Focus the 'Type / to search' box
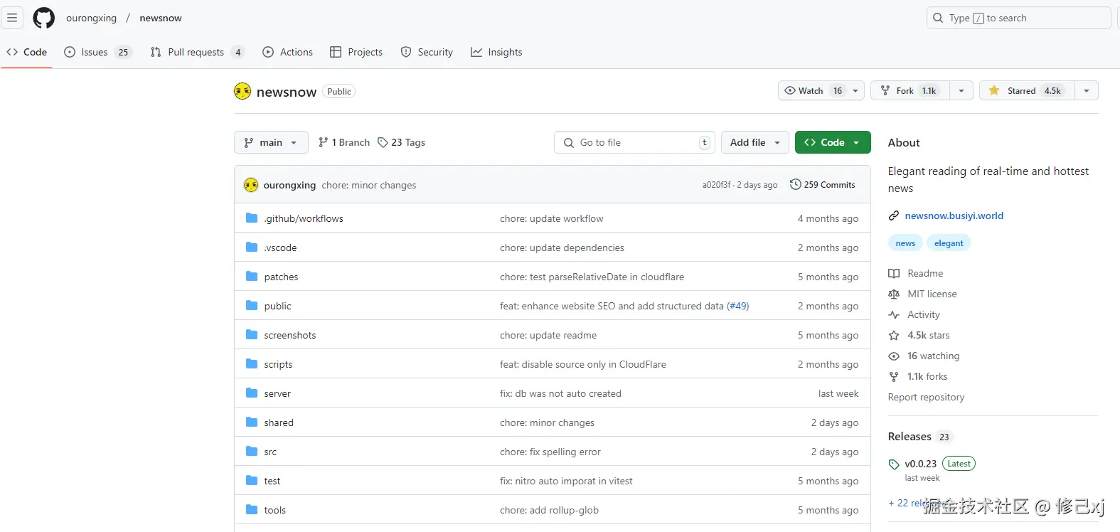 pyautogui.click(x=1018, y=18)
